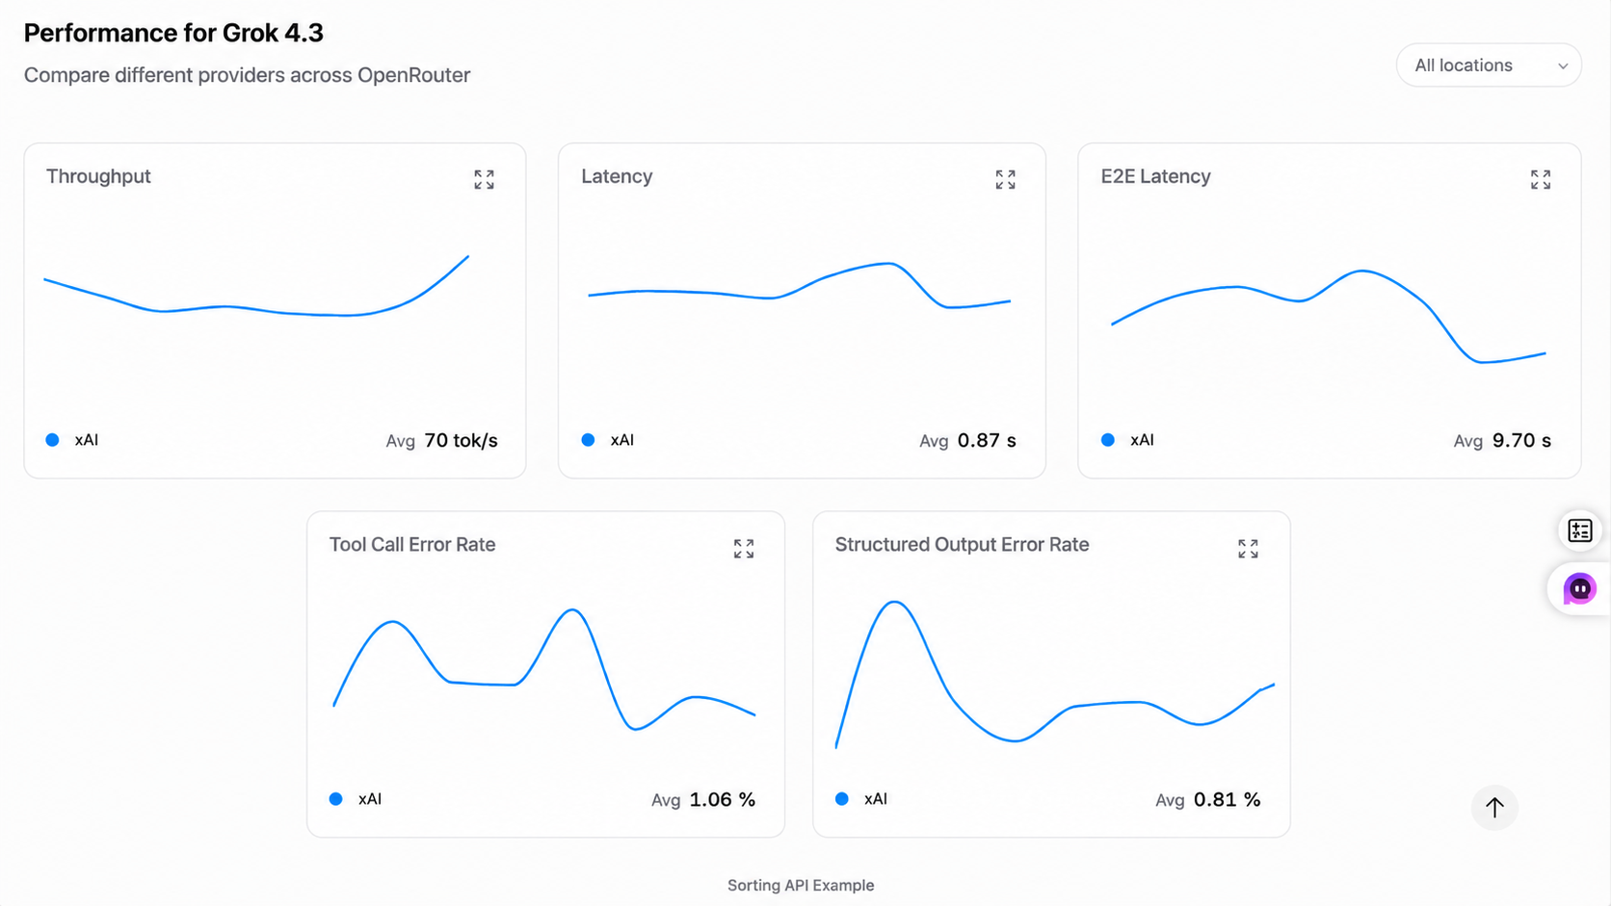Click the 70 tok/s average value

(x=462, y=441)
